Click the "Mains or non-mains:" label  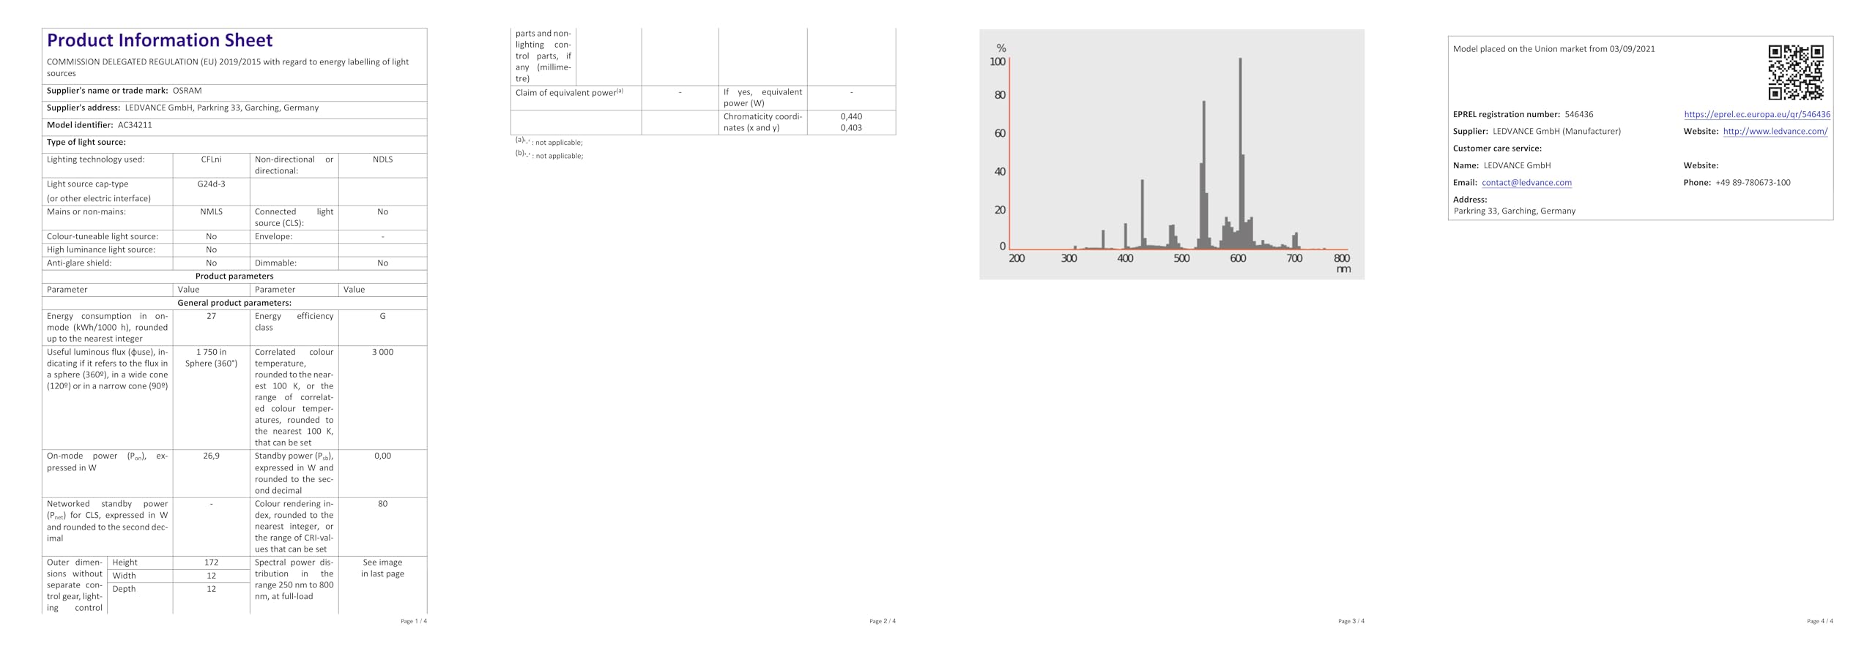[86, 212]
